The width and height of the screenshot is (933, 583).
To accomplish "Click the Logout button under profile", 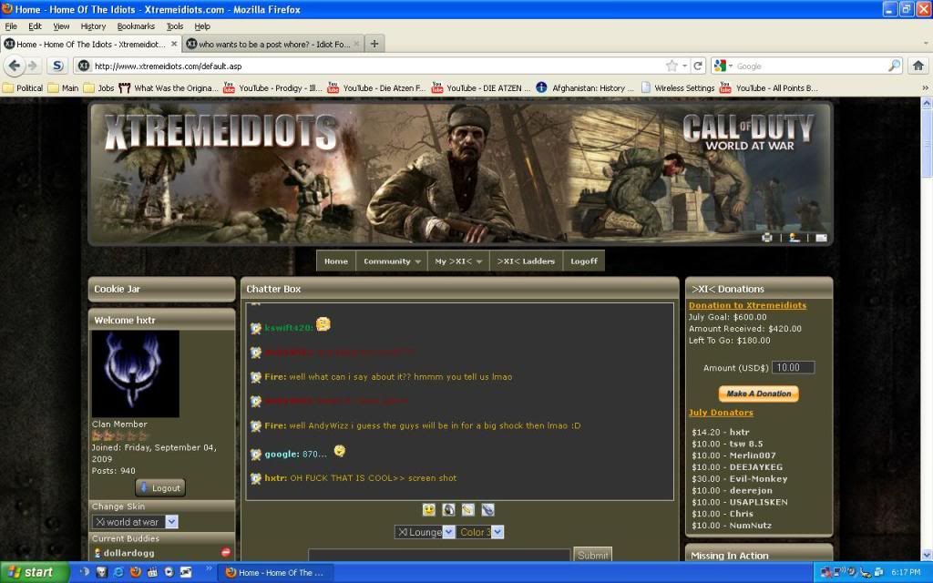I will point(160,487).
